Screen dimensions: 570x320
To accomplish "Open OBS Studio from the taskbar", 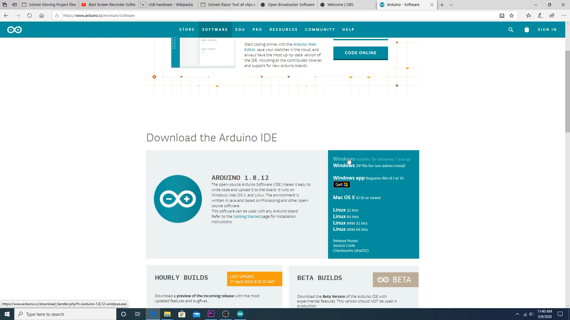I will coord(226,314).
